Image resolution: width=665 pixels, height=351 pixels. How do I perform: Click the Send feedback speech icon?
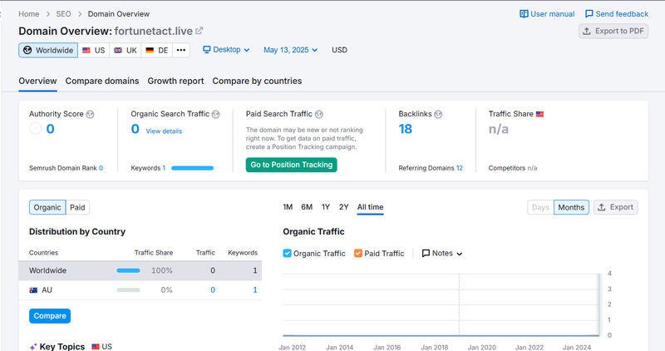pos(589,14)
